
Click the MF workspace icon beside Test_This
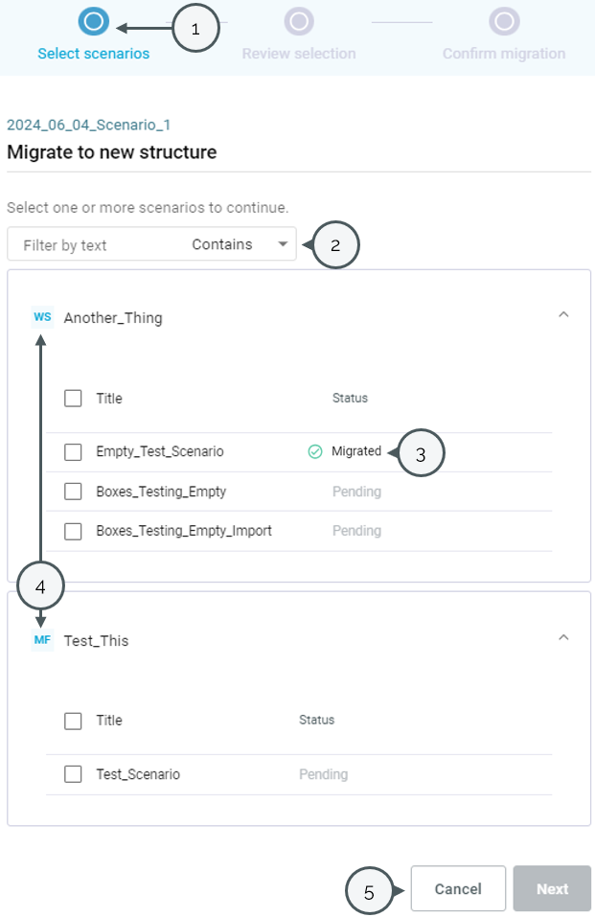click(x=41, y=639)
